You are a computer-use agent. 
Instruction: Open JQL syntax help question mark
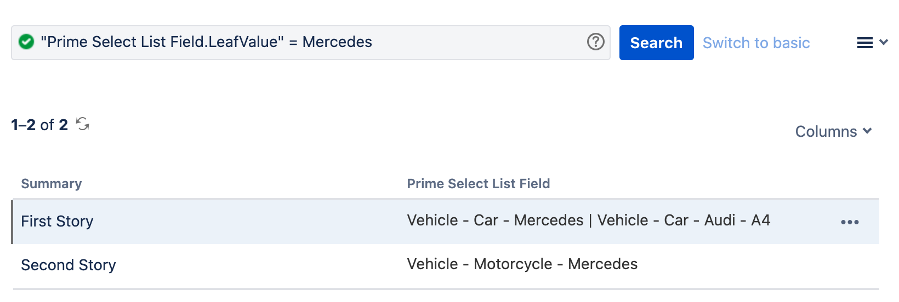595,42
